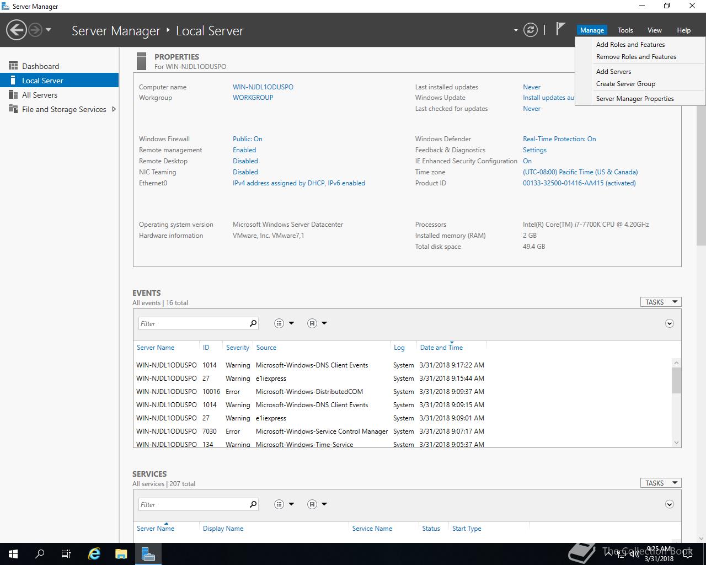This screenshot has height=565, width=706.
Task: Click Ethernet0 IPv4 address DHCP link
Action: (299, 183)
